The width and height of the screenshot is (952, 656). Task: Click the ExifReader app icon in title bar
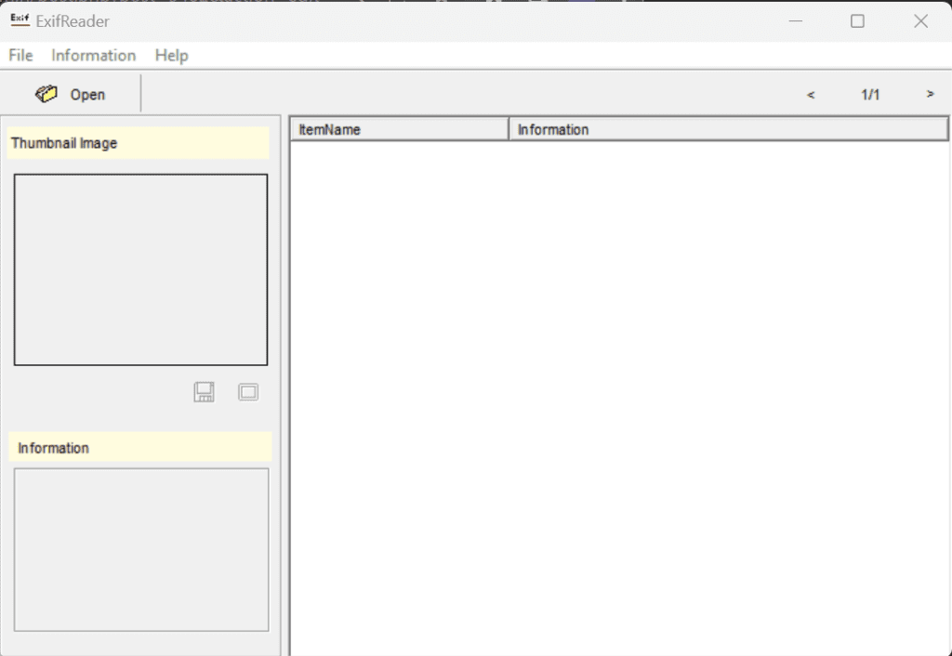point(19,20)
